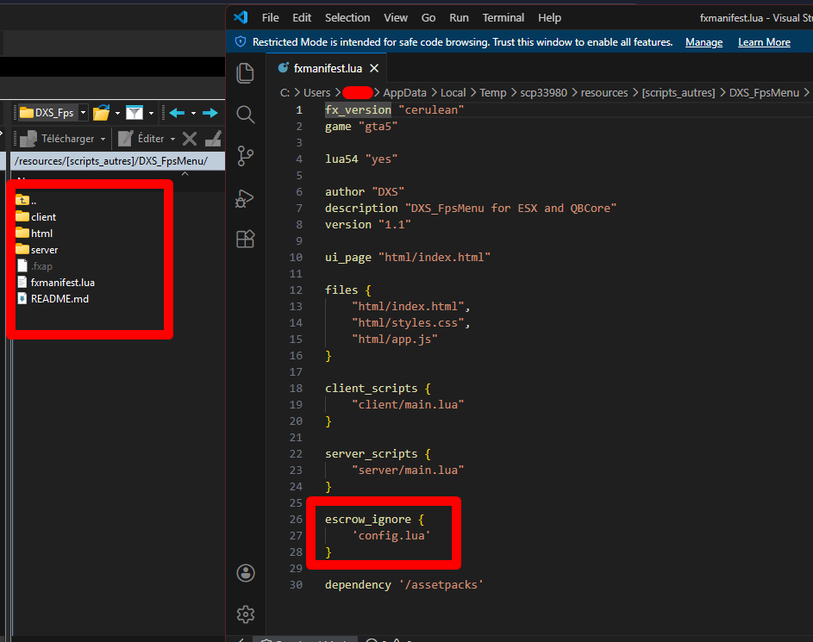Click the DXS_FpsMenu breadcrumb segment
Viewport: 813px width, 642px height.
[764, 93]
